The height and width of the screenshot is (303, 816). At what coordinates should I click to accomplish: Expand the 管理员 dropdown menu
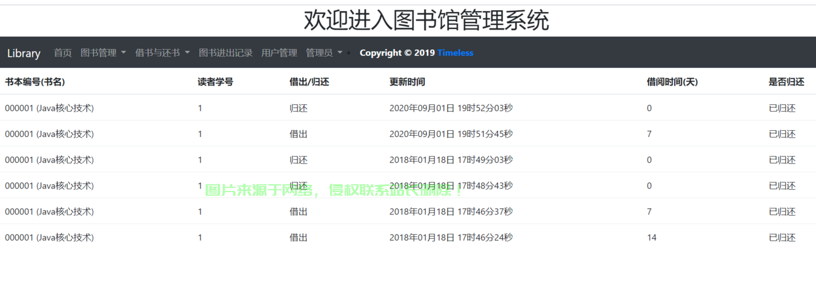pos(323,53)
